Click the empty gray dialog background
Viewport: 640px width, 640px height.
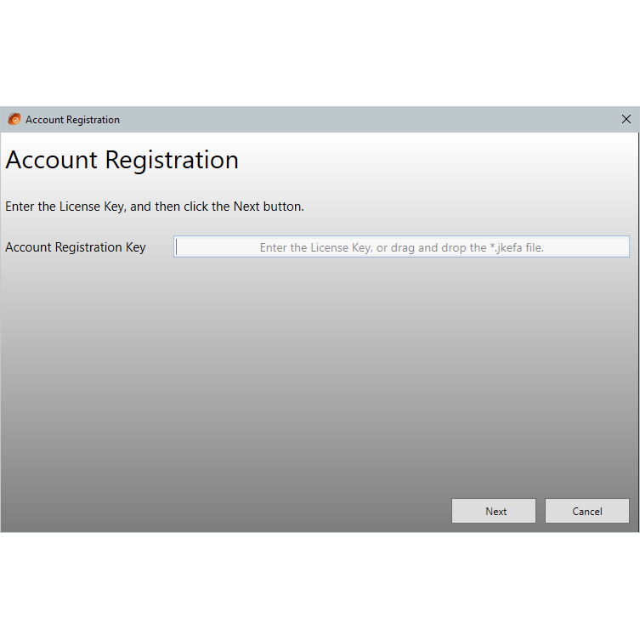pyautogui.click(x=314, y=382)
